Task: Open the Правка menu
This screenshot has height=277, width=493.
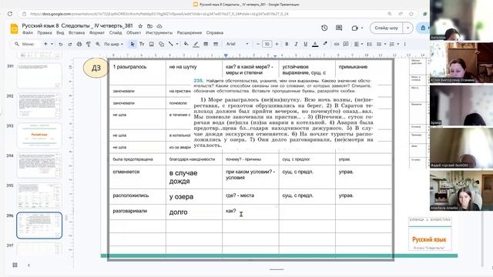Action: pyautogui.click(x=45, y=32)
